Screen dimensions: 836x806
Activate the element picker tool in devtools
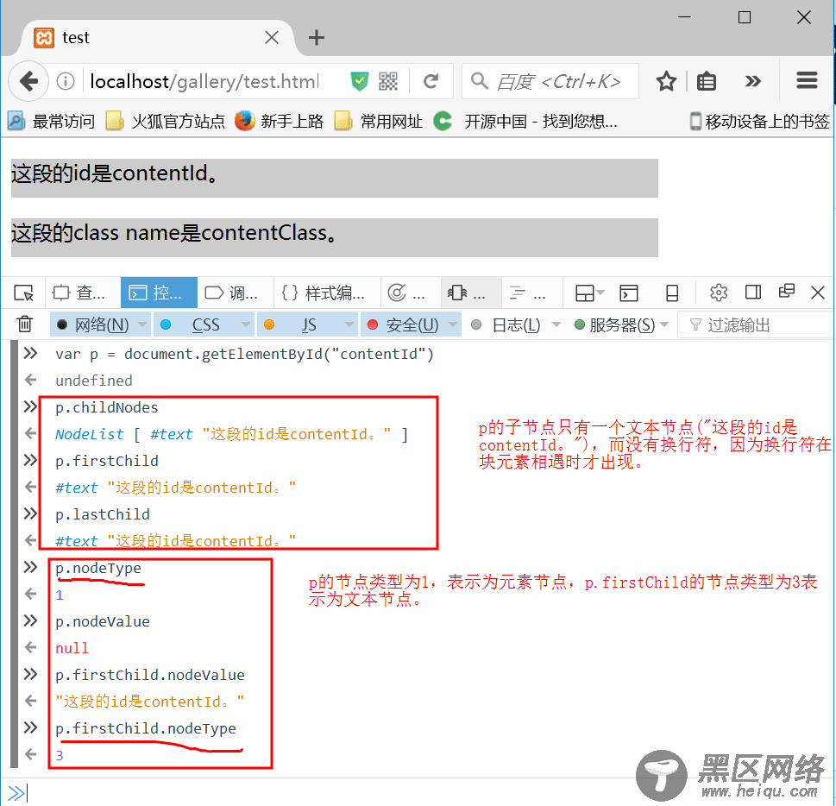pyautogui.click(x=23, y=293)
